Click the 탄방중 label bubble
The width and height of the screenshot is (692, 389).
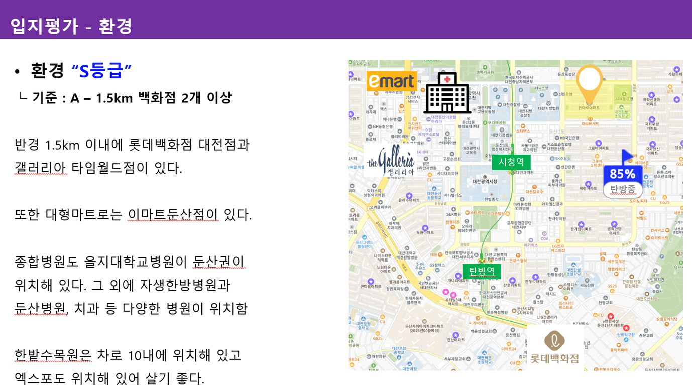click(x=623, y=190)
